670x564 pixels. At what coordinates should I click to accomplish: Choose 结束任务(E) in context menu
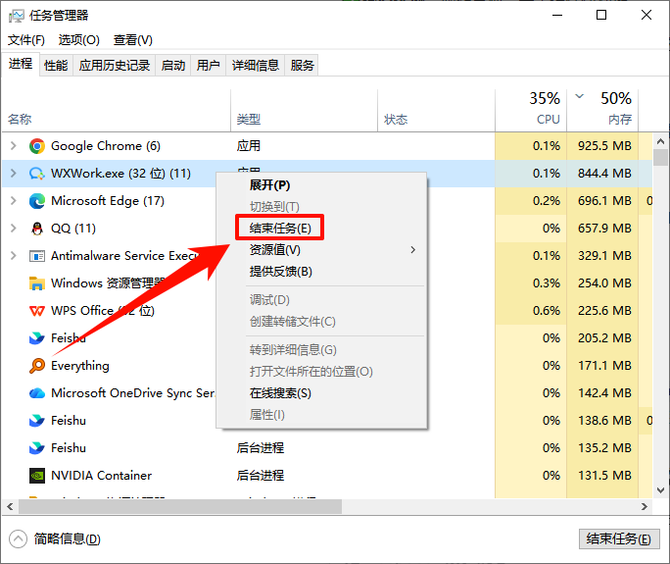[321, 229]
